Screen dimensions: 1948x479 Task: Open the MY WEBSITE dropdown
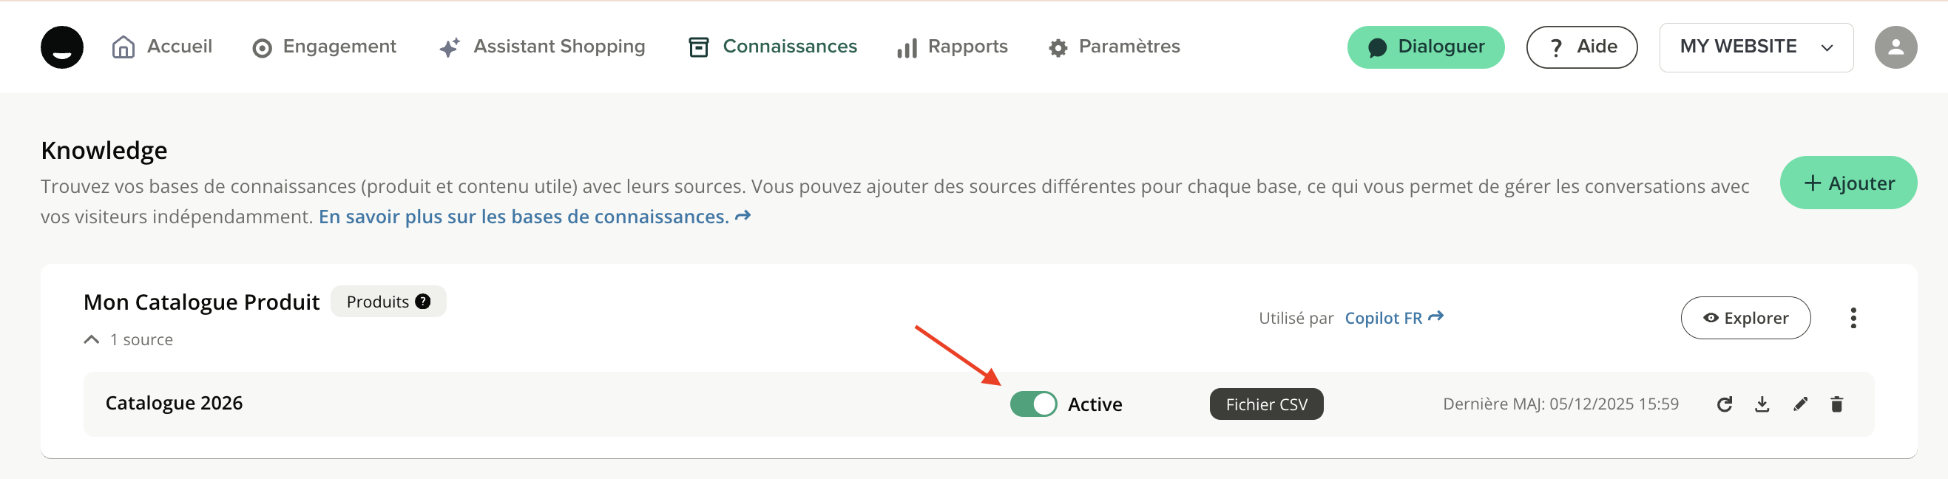(1755, 47)
